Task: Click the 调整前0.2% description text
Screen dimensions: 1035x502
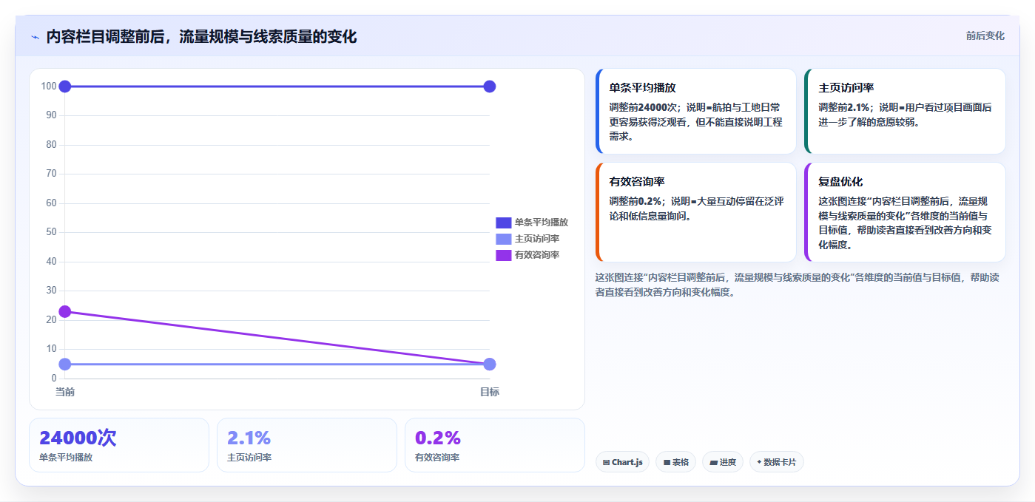Action: (x=695, y=208)
